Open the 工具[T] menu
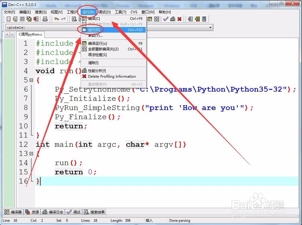Image resolution: width=302 pixels, height=225 pixels. [120, 12]
